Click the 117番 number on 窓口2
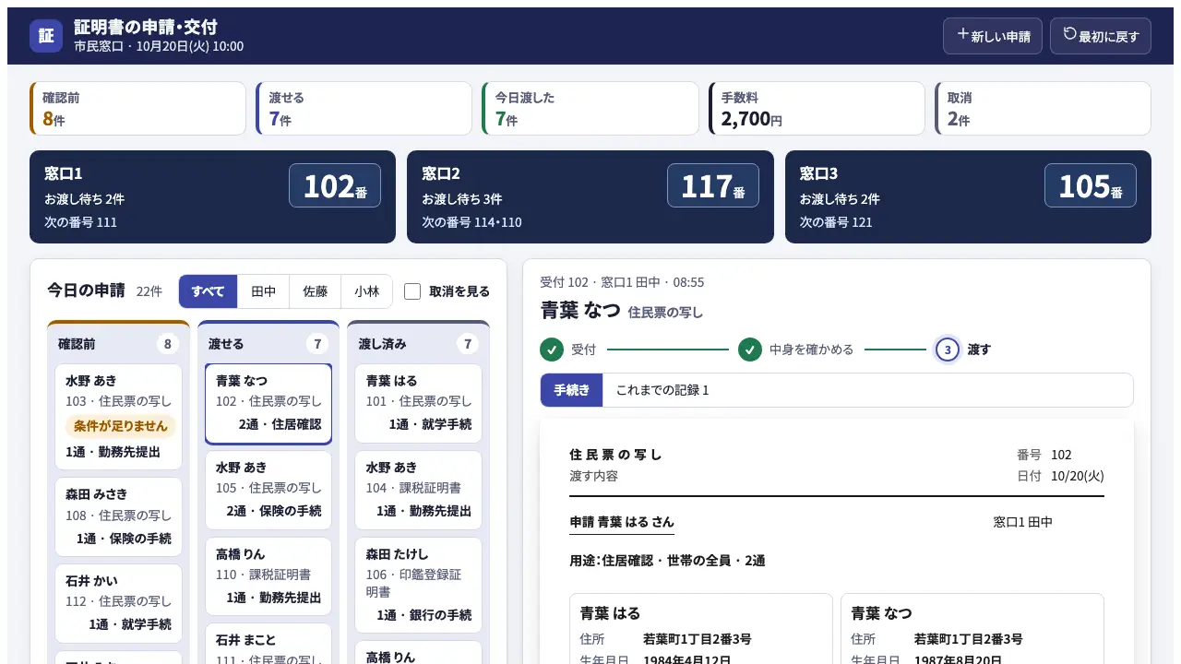This screenshot has height=664, width=1181. [x=713, y=185]
